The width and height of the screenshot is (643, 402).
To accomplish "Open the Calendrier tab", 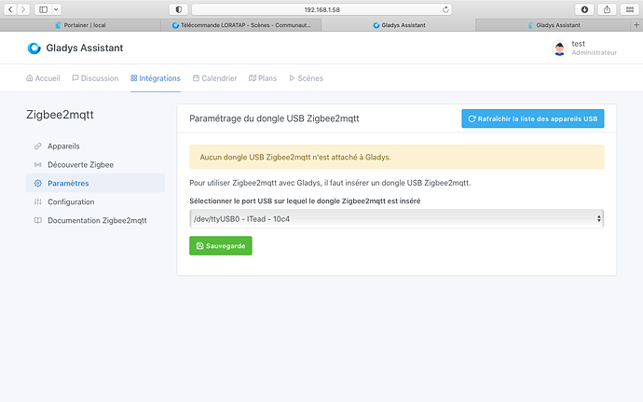I will tap(214, 78).
